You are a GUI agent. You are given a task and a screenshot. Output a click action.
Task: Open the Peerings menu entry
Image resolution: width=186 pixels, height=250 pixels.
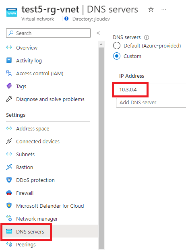(26, 244)
